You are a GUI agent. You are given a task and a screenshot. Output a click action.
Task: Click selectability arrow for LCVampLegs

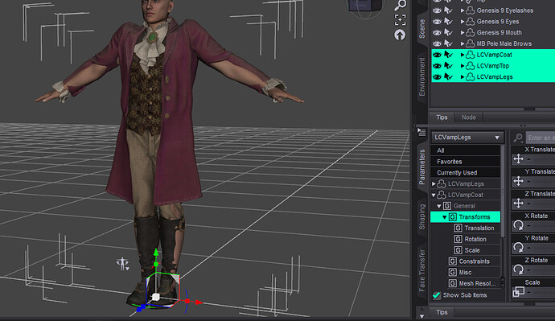tap(448, 76)
